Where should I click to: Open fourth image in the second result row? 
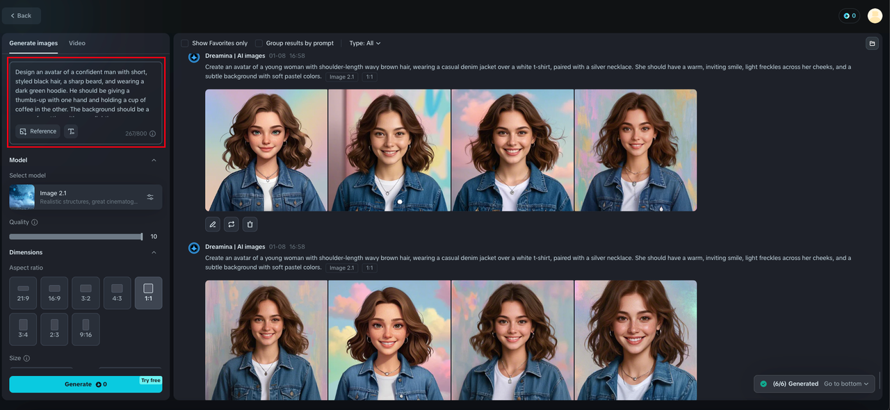[636, 340]
